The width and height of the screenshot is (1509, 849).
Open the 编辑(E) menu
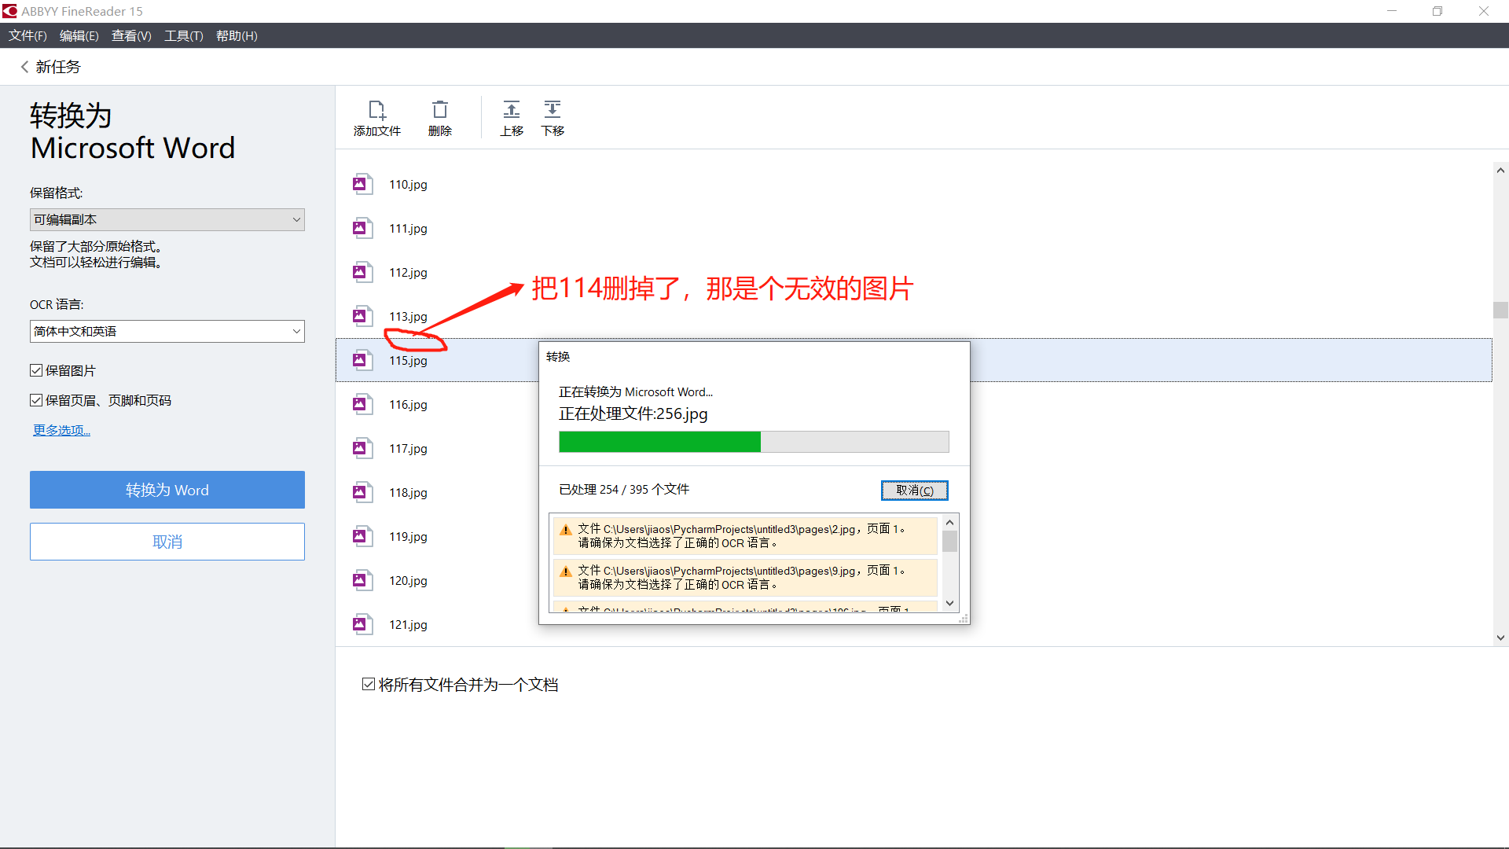[x=79, y=35]
